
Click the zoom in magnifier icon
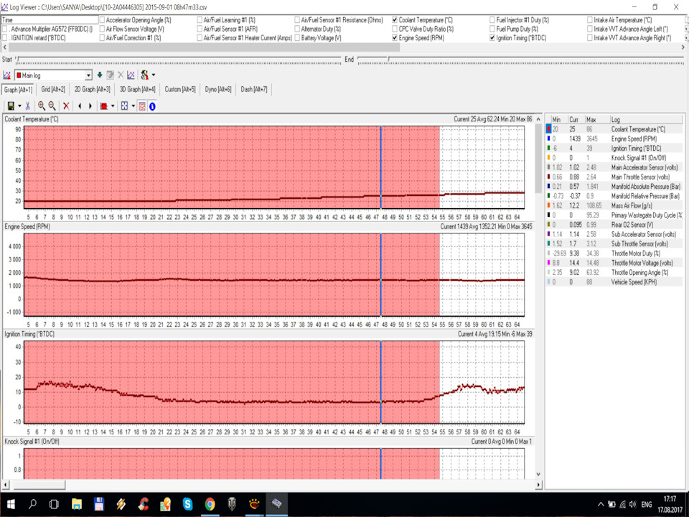coord(42,106)
